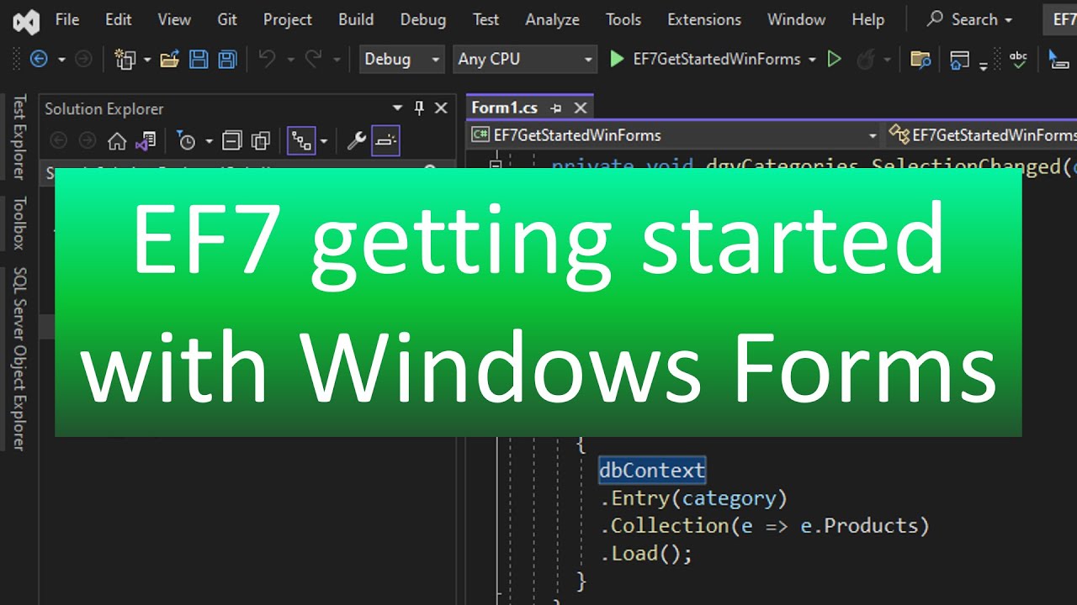Click the highlighted dbContext identifier in code

652,471
